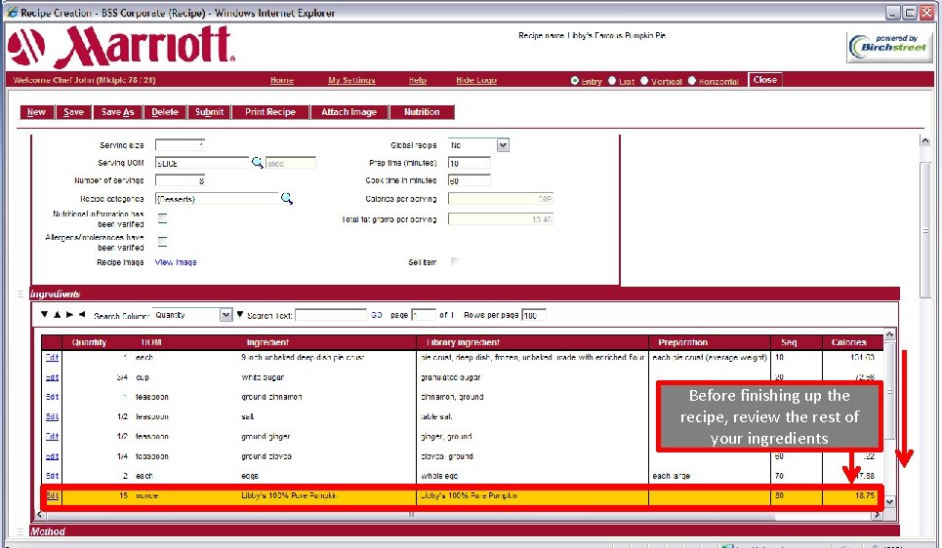
Task: Click the Birchstreet powered-by logo
Action: tap(889, 47)
